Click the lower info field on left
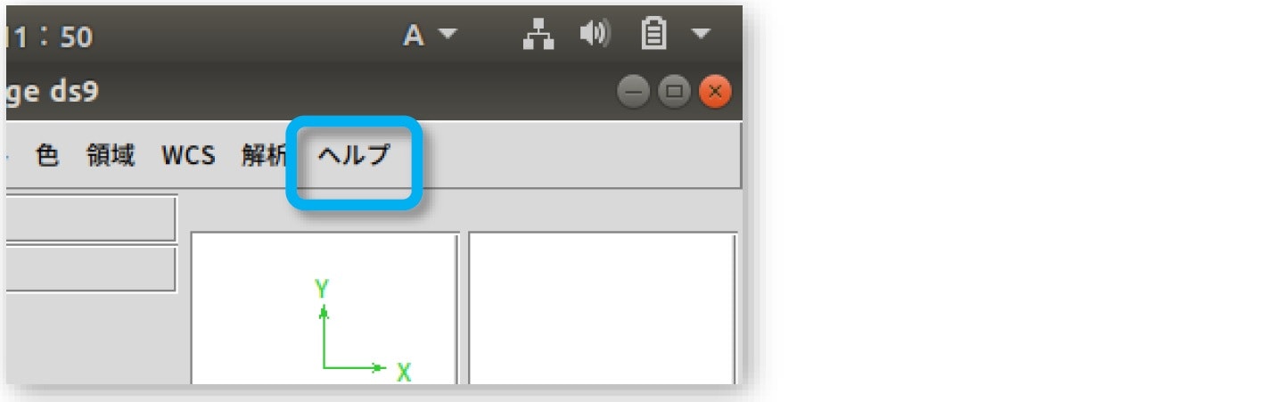The width and height of the screenshot is (1265, 402). [91, 269]
